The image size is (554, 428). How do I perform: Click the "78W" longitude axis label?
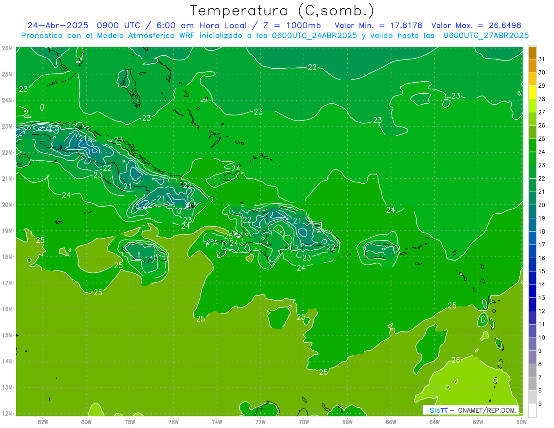pyautogui.click(x=130, y=422)
